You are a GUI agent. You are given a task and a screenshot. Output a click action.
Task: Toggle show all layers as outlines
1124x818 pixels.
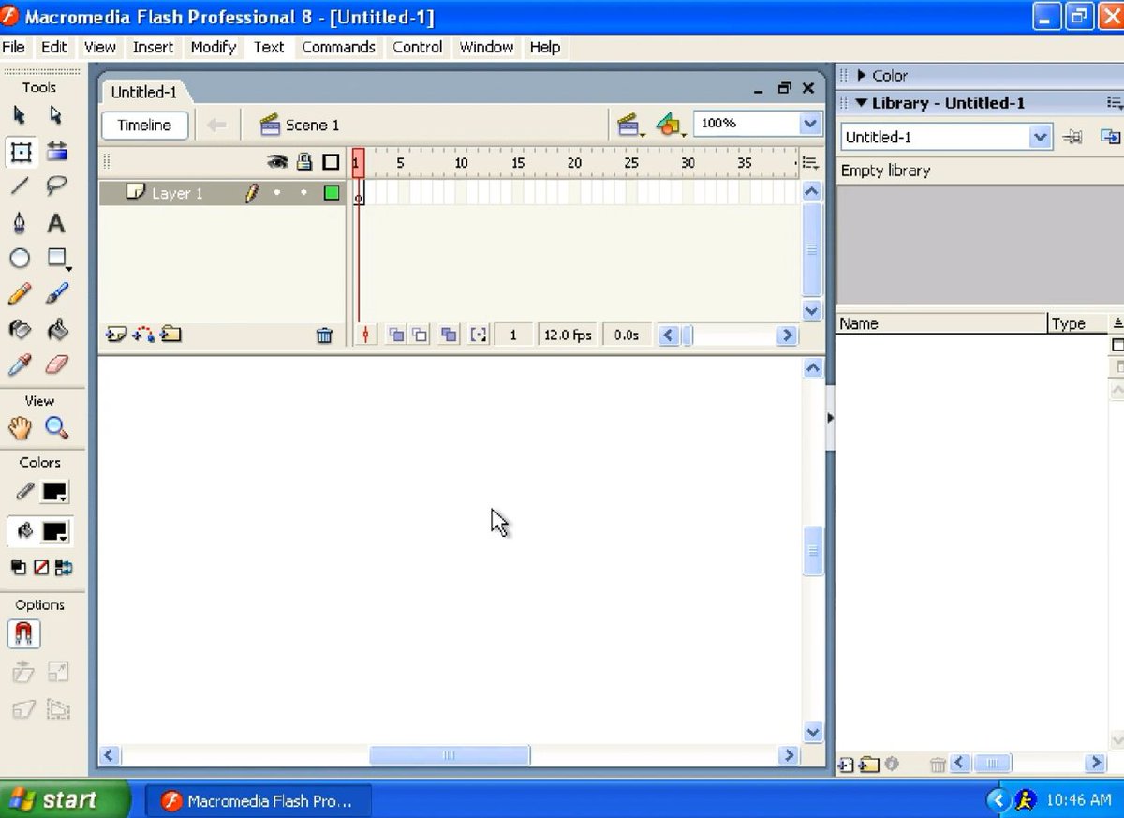[x=331, y=162]
